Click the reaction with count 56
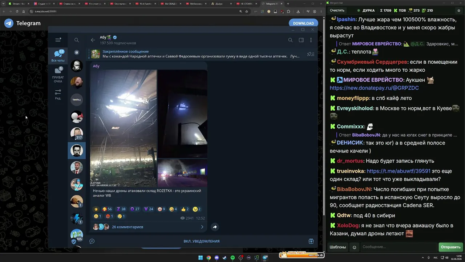Viewport: 465px width, 262px height. 107,209
